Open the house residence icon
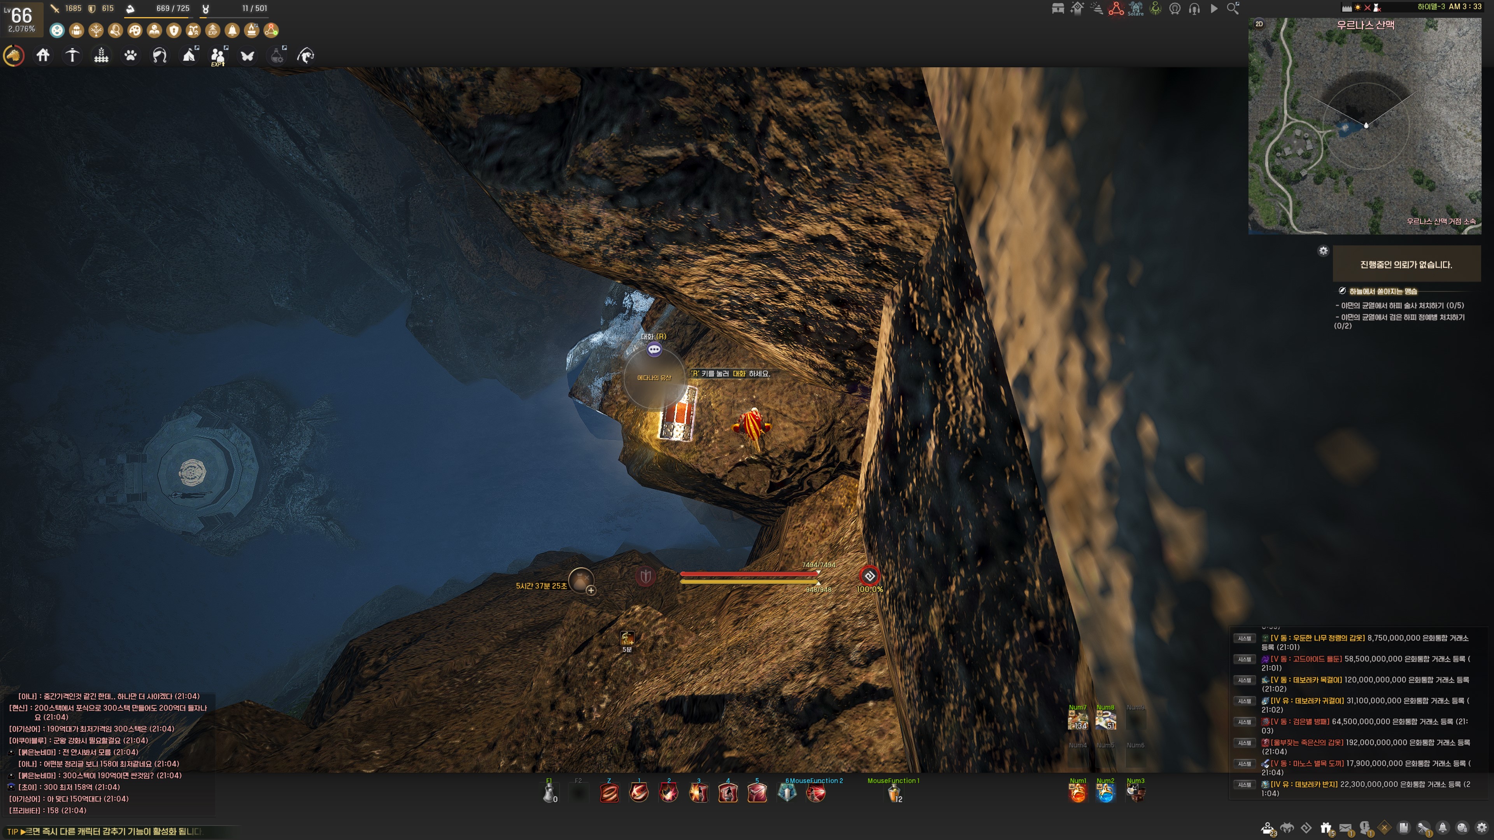Screen dimensions: 1494x840 point(43,56)
